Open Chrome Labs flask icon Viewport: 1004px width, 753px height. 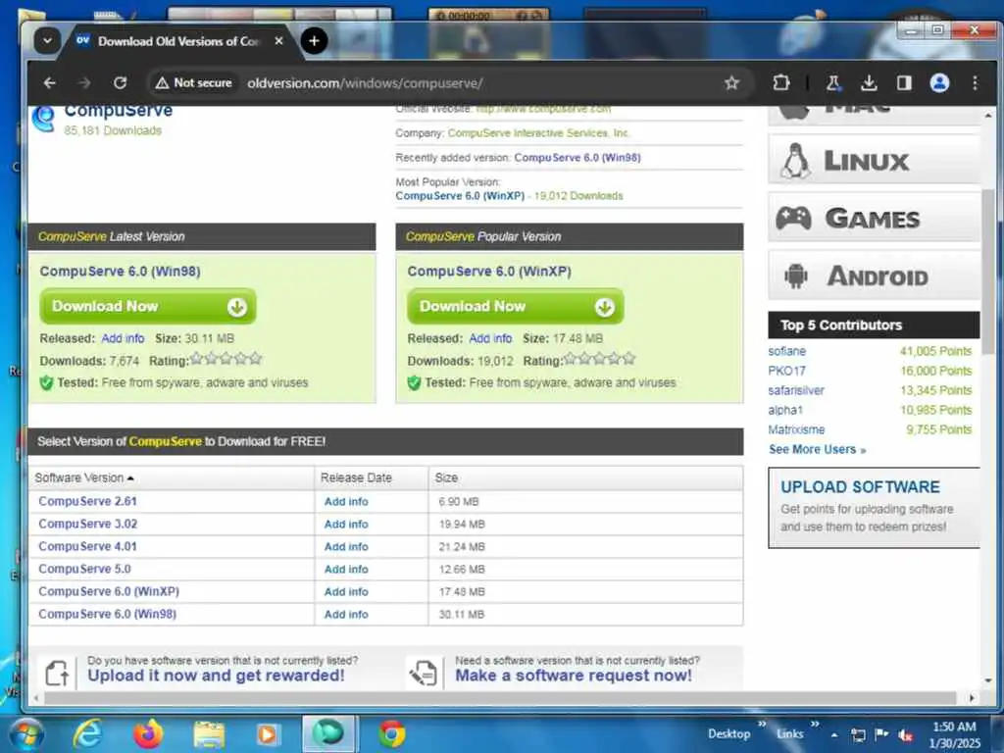[x=833, y=82]
